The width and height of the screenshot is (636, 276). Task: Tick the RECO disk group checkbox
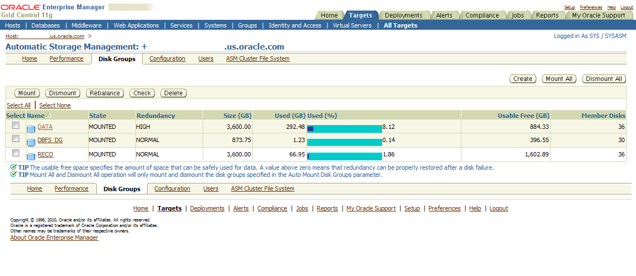click(16, 153)
